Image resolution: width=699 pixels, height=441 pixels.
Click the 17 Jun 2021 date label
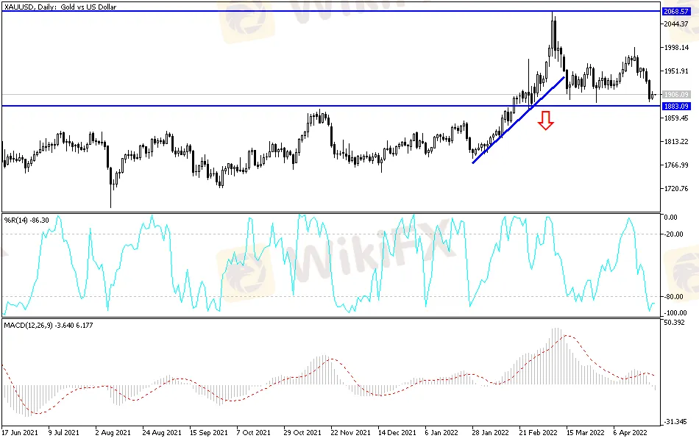pos(20,432)
